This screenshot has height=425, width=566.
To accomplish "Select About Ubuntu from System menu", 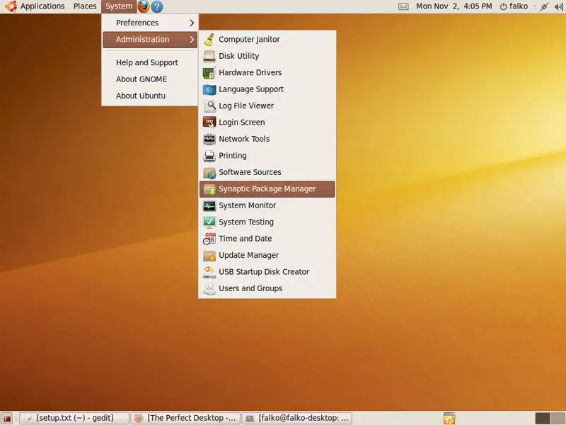I will 150,96.
